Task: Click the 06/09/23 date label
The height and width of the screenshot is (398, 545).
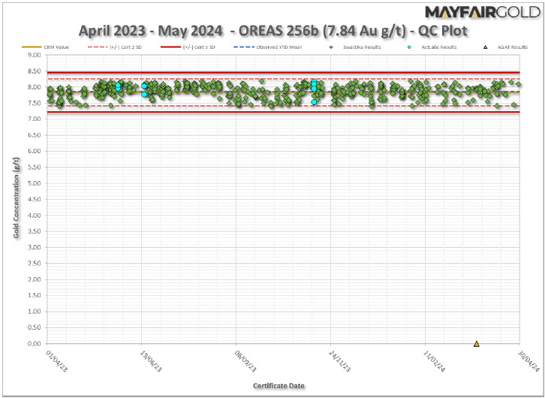Action: (x=245, y=360)
